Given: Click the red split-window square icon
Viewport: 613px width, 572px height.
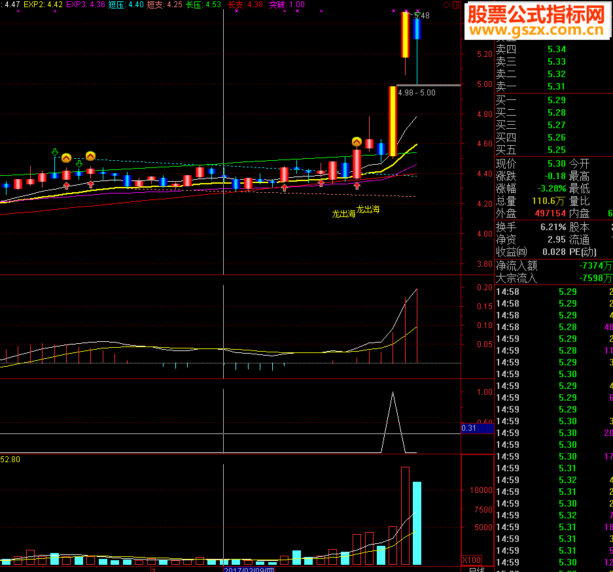Looking at the screenshot, I should tap(456, 5).
